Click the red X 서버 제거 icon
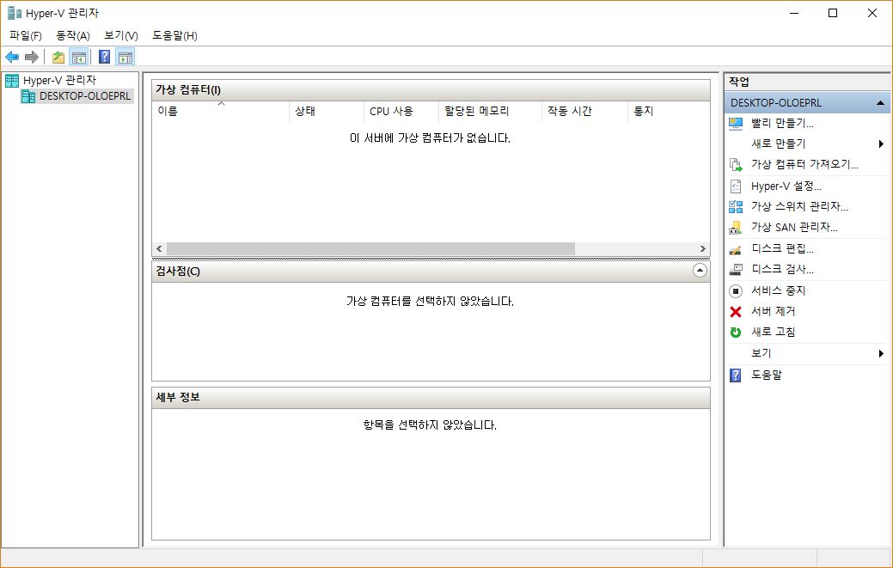 (736, 311)
